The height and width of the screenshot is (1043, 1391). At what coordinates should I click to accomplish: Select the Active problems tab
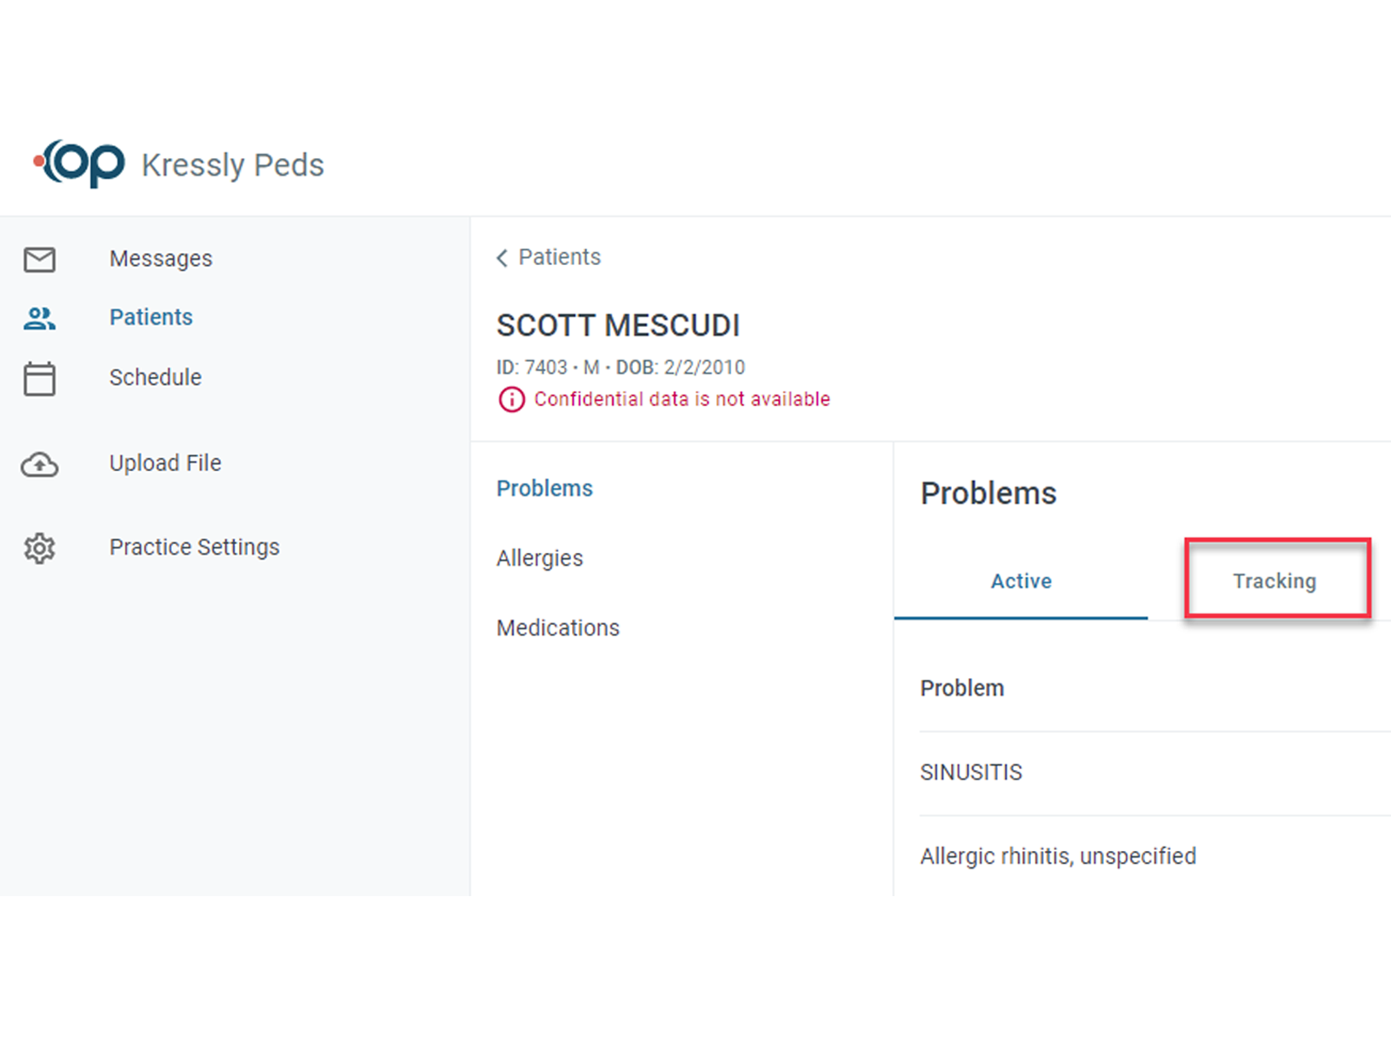1021,581
